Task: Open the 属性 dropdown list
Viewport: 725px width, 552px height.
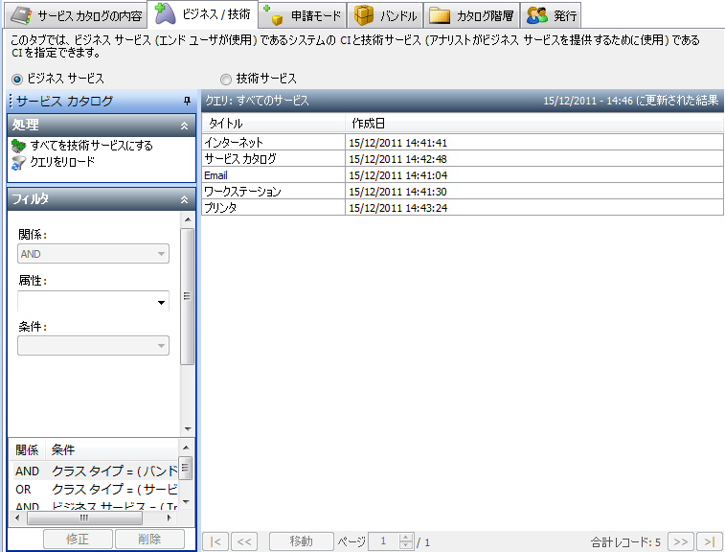Action: click(x=160, y=303)
